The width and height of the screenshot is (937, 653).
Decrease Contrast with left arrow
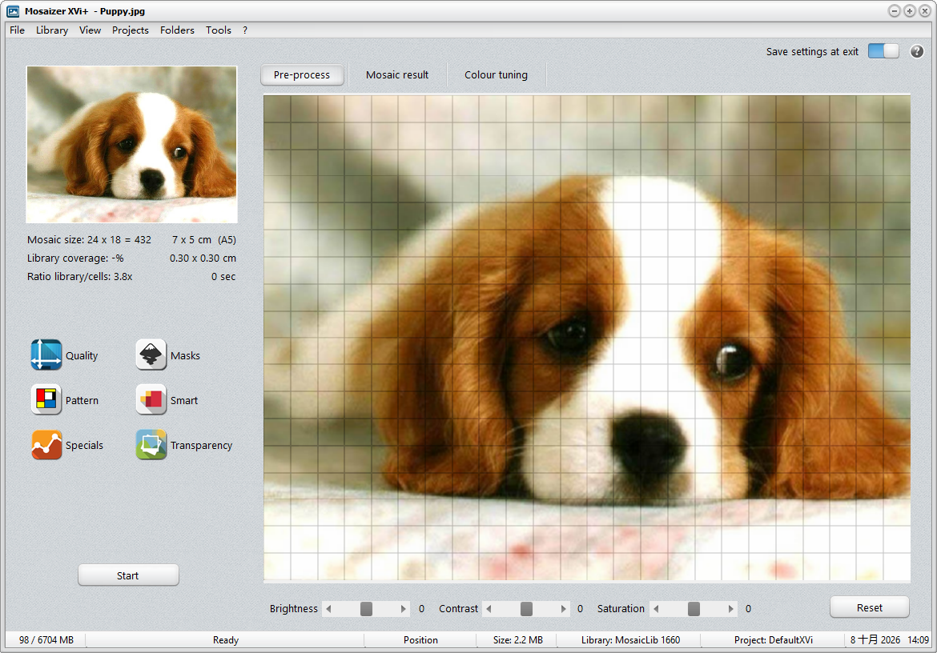click(x=489, y=609)
